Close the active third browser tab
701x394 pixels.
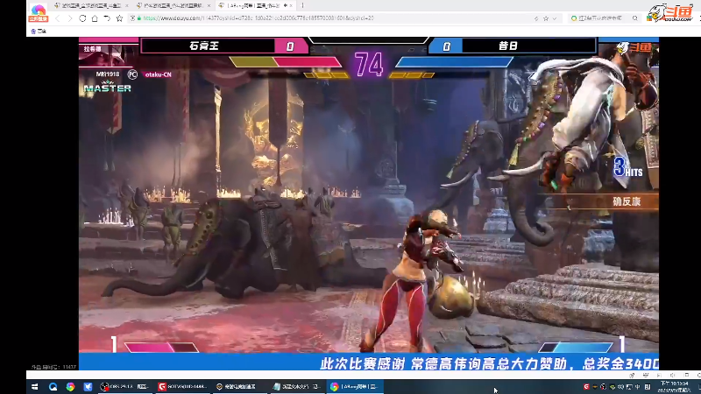point(291,5)
